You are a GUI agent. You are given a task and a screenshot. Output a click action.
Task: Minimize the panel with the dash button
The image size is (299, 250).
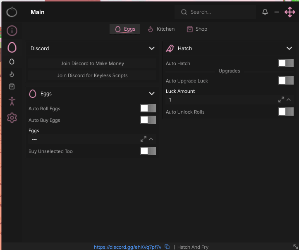coord(277,12)
